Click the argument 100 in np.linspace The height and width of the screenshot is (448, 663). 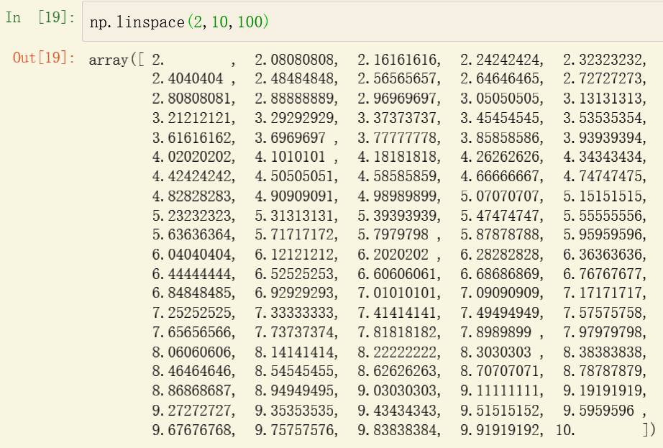[252, 22]
